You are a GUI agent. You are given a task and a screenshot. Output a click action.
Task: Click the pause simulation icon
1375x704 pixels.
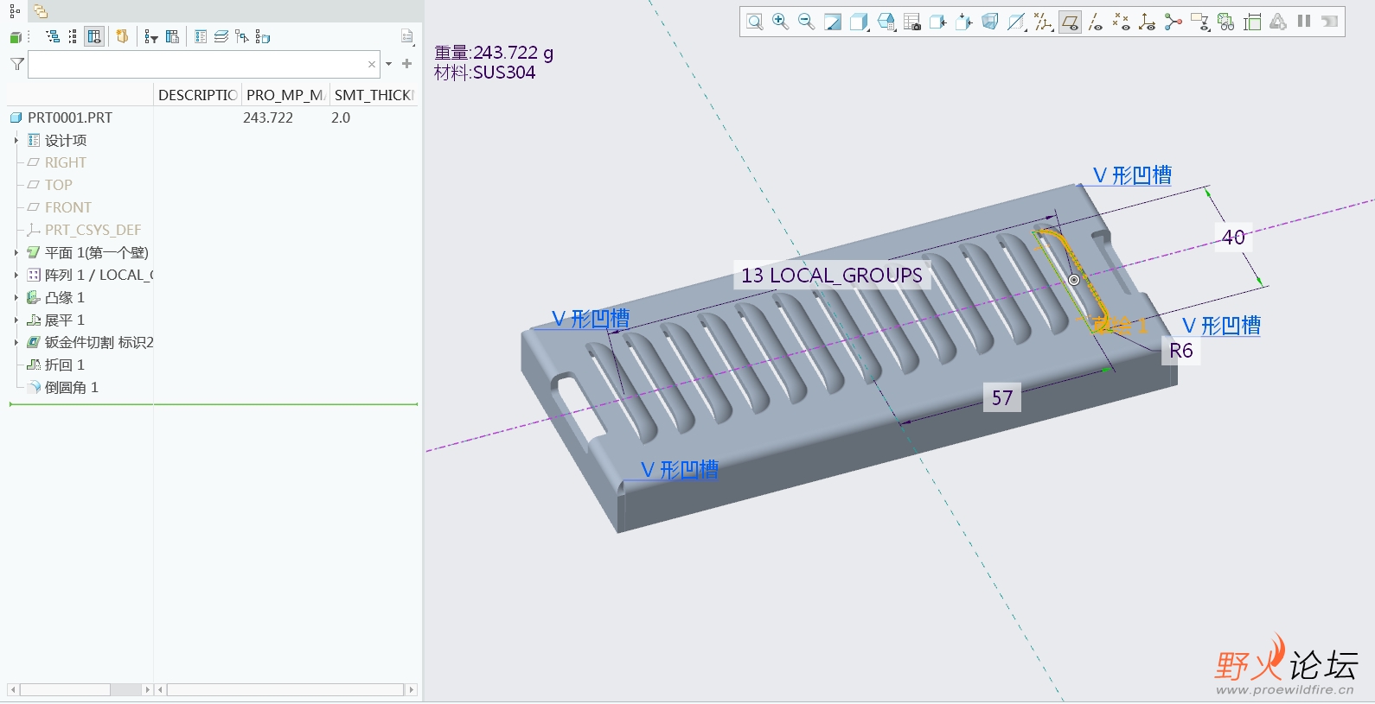(1304, 22)
